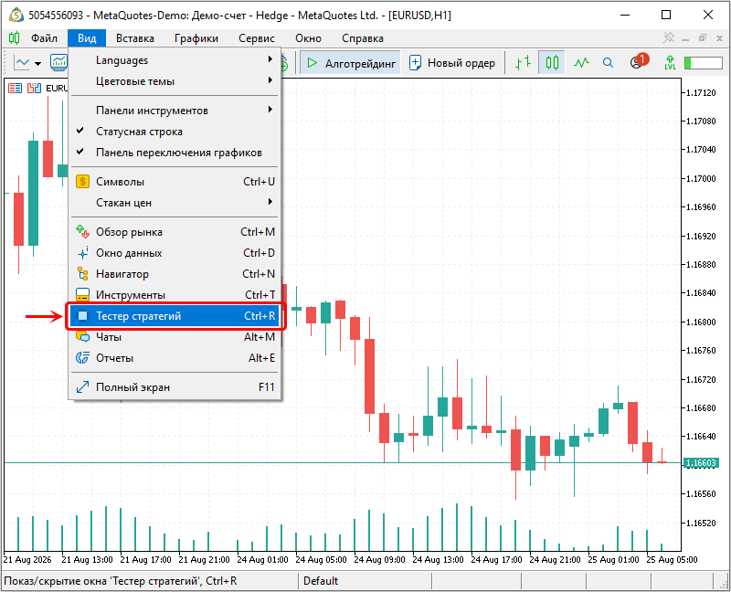Click the Symbols dollar icon in menu
The image size is (731, 592).
[82, 181]
